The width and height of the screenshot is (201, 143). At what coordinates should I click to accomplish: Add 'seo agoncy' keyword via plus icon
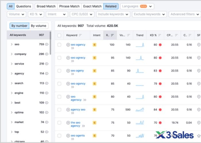[x=68, y=84]
